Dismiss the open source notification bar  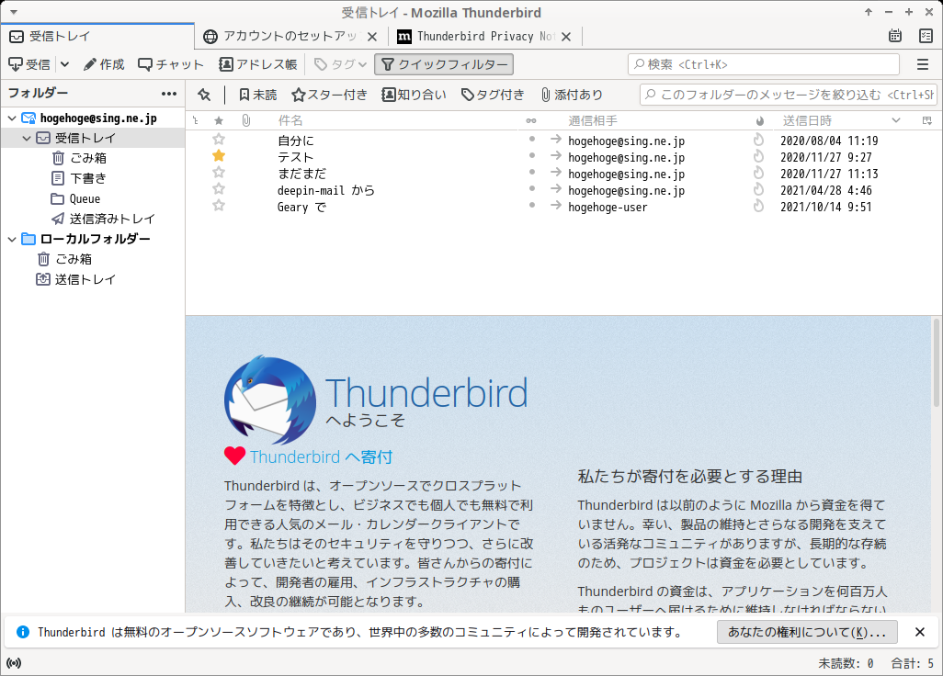919,632
